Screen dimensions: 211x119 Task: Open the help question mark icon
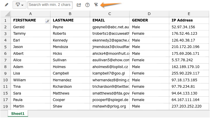tap(87, 5)
